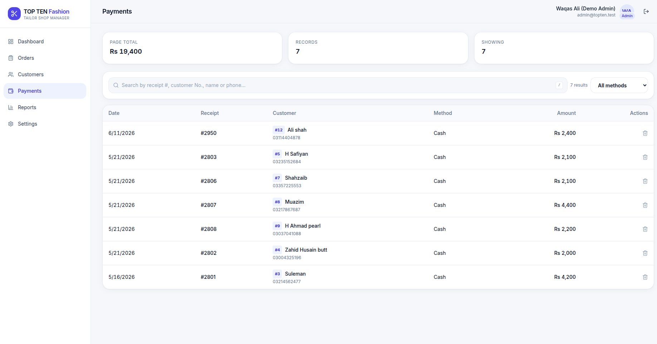The height and width of the screenshot is (344, 657).
Task: Click the logout icon in the header
Action: [646, 11]
